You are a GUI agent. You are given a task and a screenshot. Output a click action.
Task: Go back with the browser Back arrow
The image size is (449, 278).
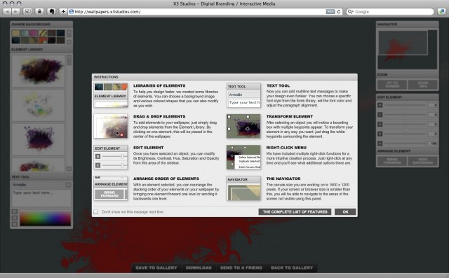click(7, 12)
